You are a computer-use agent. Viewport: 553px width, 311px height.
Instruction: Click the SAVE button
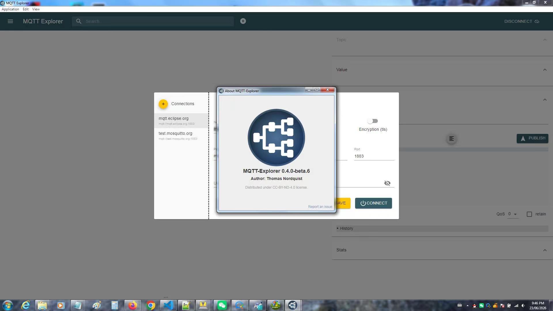[343, 203]
